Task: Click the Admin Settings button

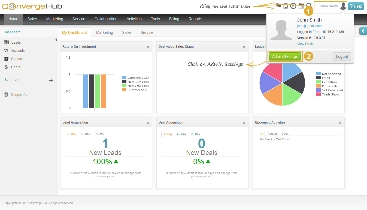Action: 285,56
